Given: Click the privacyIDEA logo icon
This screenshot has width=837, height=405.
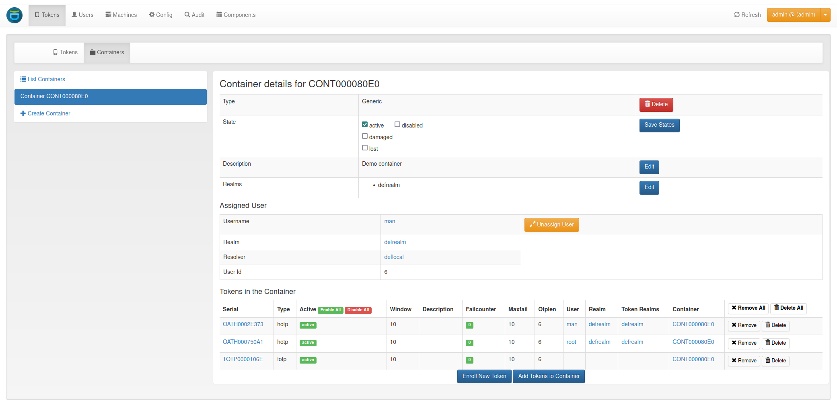Looking at the screenshot, I should (14, 15).
